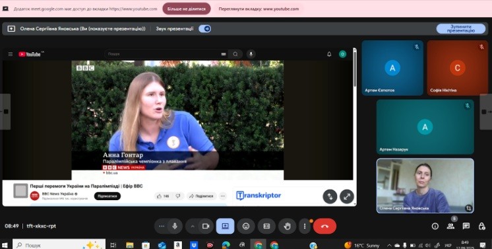Stop presenting via Зупинити презентацію
This screenshot has width=492, height=249.
pyautogui.click(x=461, y=28)
